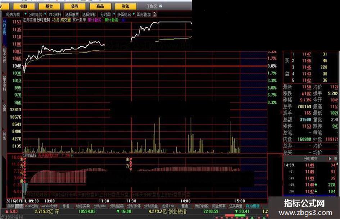Image resolution: width=340 pixels, height=219 pixels.
Task: Click the 总手 280169 value
Action: pos(304,106)
